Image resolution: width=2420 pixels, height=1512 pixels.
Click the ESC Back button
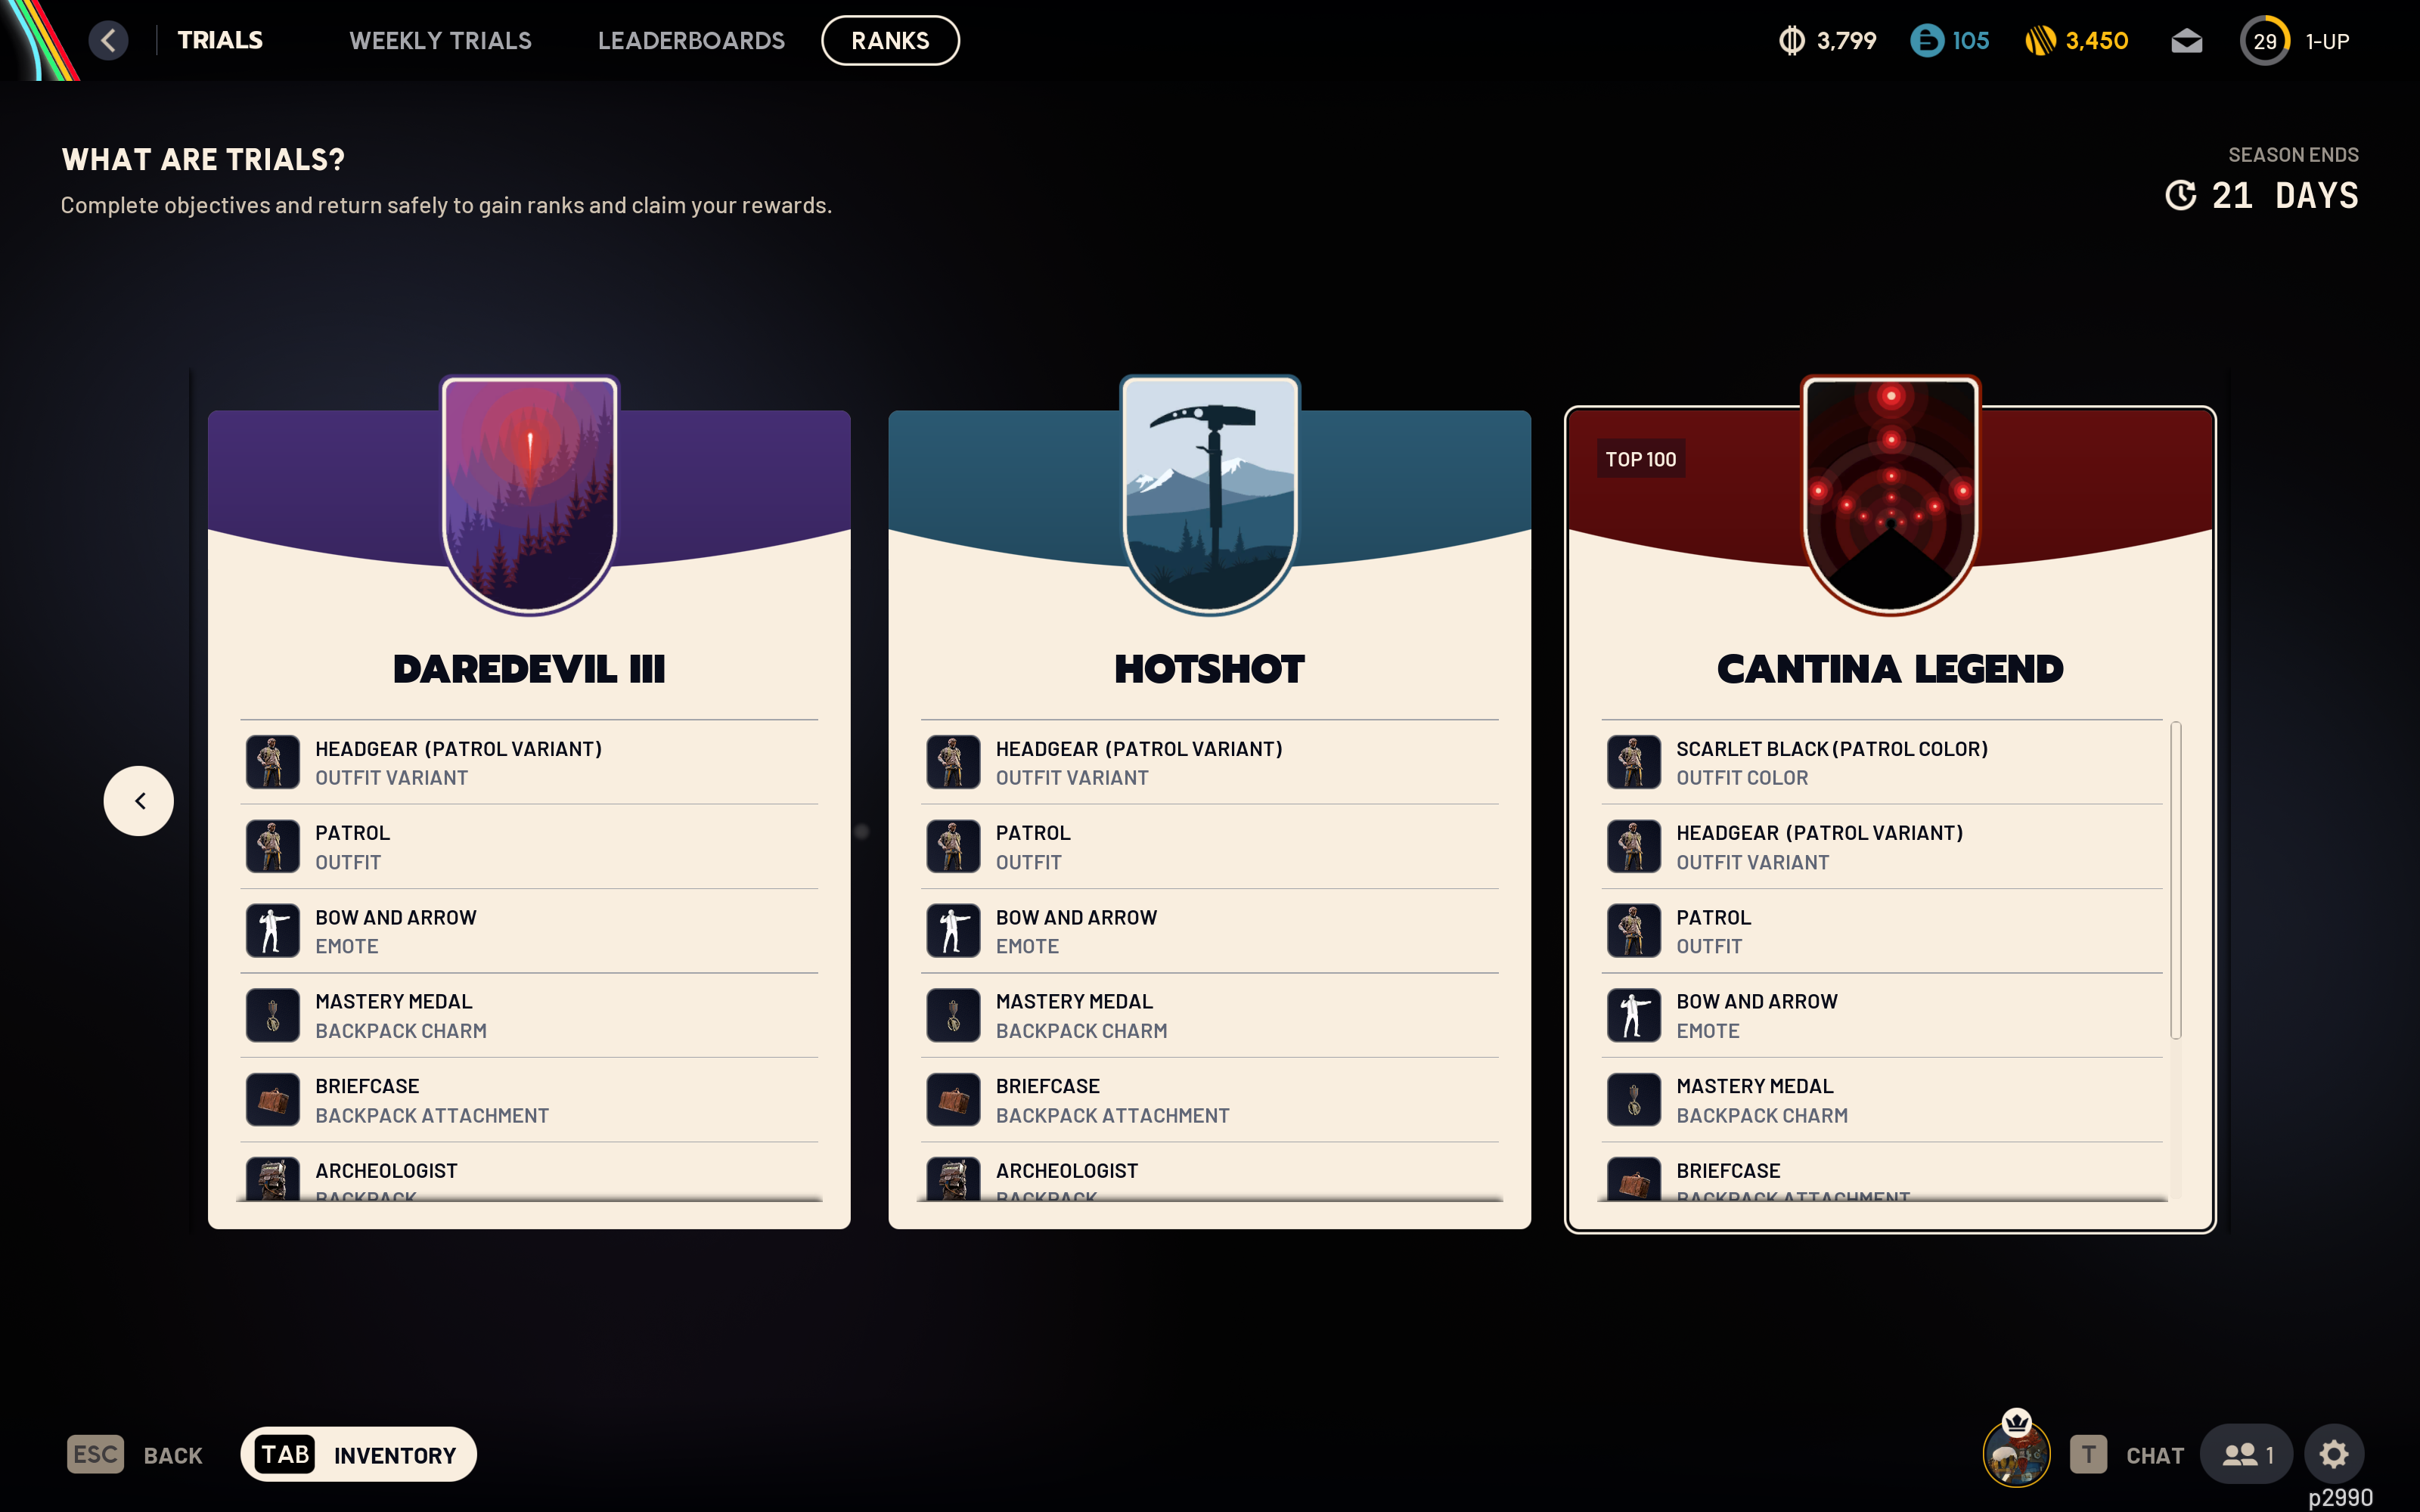(95, 1454)
